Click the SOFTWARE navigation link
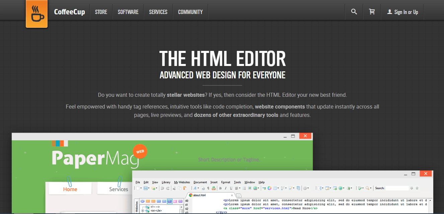This screenshot has width=444, height=214. pyautogui.click(x=128, y=12)
